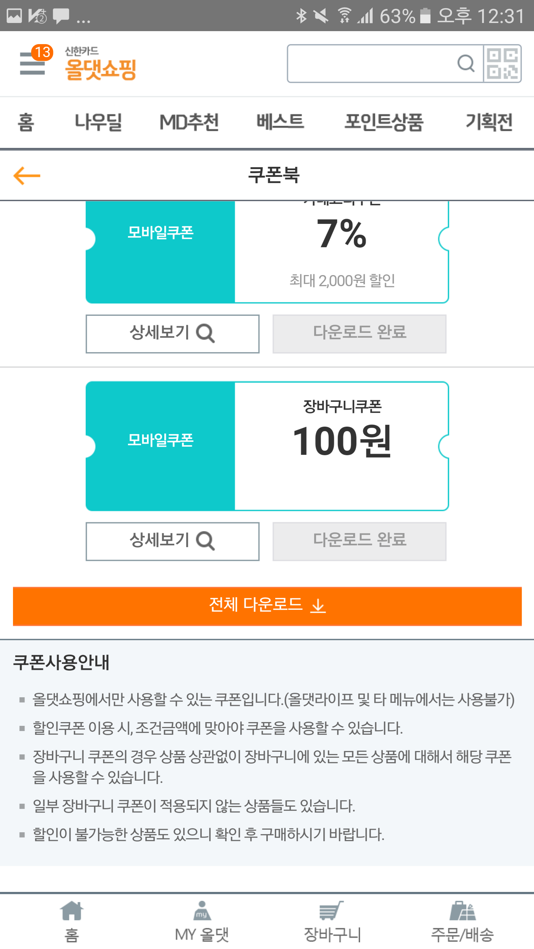Image resolution: width=534 pixels, height=949 pixels.
Task: View details of the 7% coupon
Action: click(x=172, y=334)
